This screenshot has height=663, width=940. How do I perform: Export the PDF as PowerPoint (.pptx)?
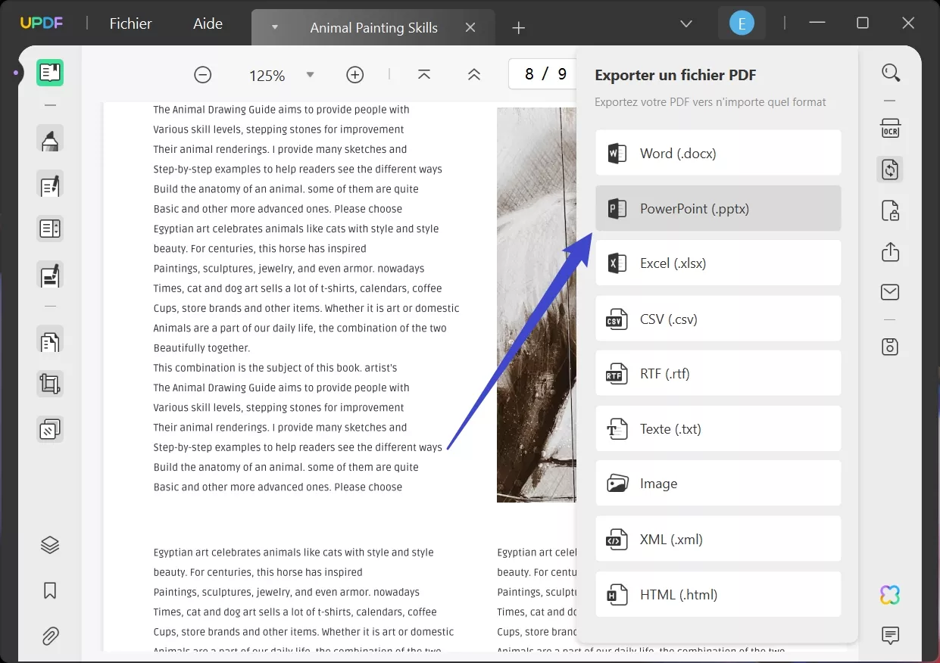coord(717,208)
